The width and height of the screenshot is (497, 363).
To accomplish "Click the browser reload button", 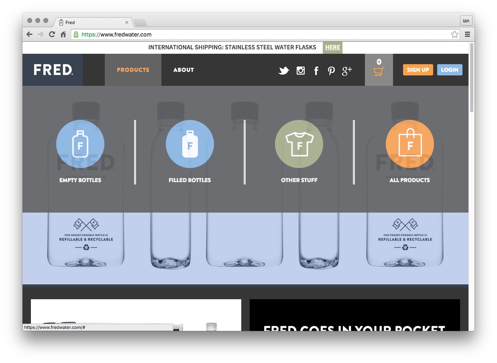I will click(x=52, y=34).
